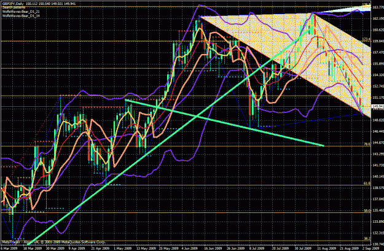Click the 9 Apr 2009 date label

[77, 249]
